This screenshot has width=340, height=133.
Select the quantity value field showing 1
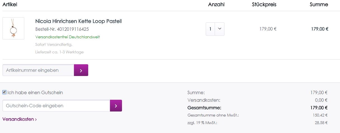tap(210, 29)
